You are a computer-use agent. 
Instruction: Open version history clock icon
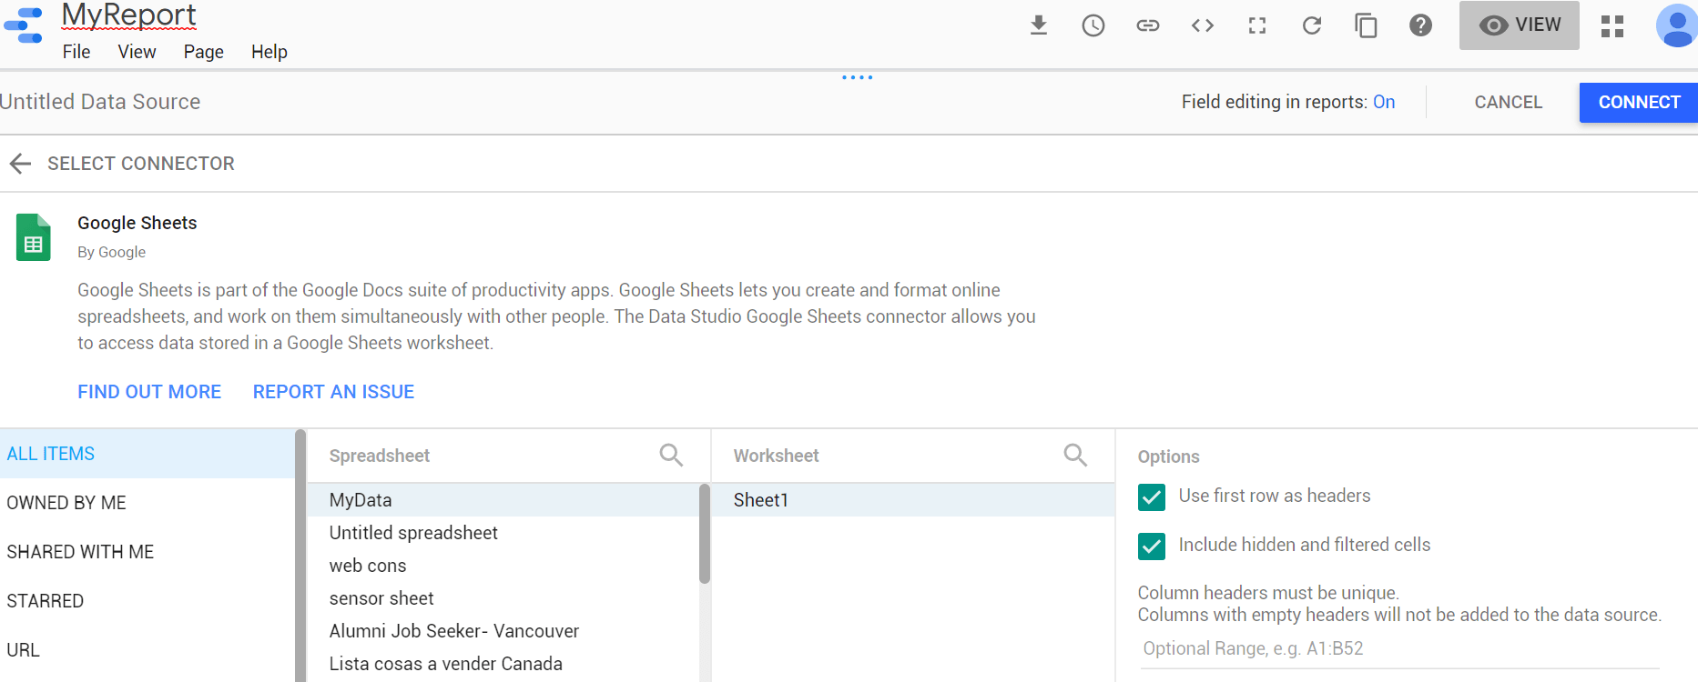click(1093, 25)
